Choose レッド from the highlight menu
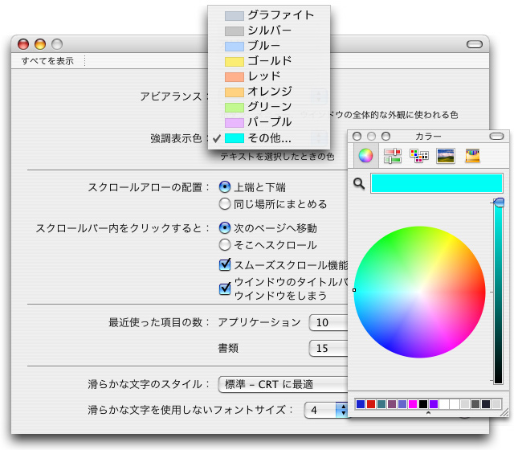 point(269,76)
